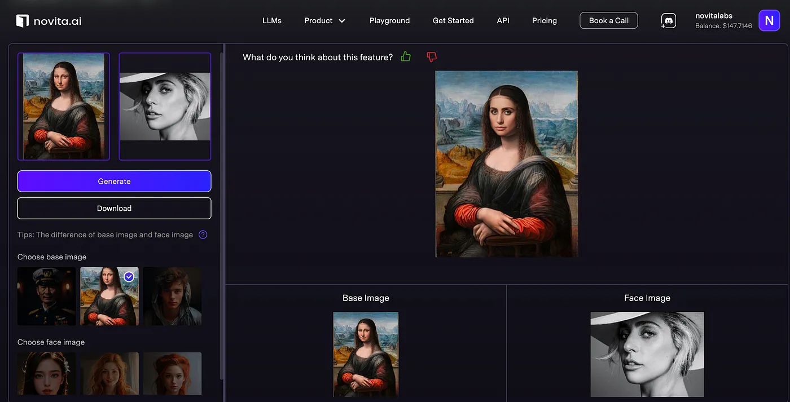Open the LLMs menu item

click(x=272, y=20)
